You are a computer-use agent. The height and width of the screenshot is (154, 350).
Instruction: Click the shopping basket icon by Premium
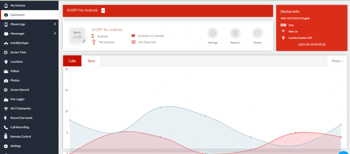tap(133, 36)
